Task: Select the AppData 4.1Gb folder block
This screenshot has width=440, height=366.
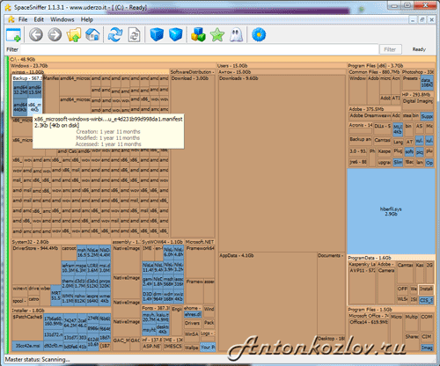Action: [x=268, y=302]
